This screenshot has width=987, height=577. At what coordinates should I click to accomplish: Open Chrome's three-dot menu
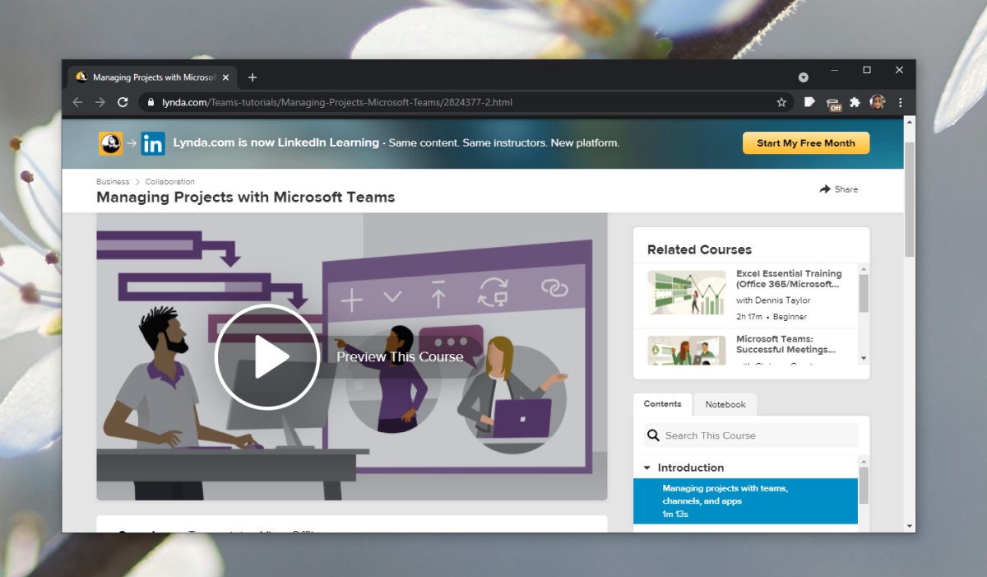pyautogui.click(x=901, y=102)
